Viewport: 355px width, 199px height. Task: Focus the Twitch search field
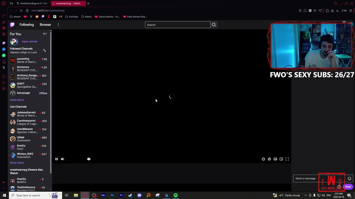pos(177,25)
